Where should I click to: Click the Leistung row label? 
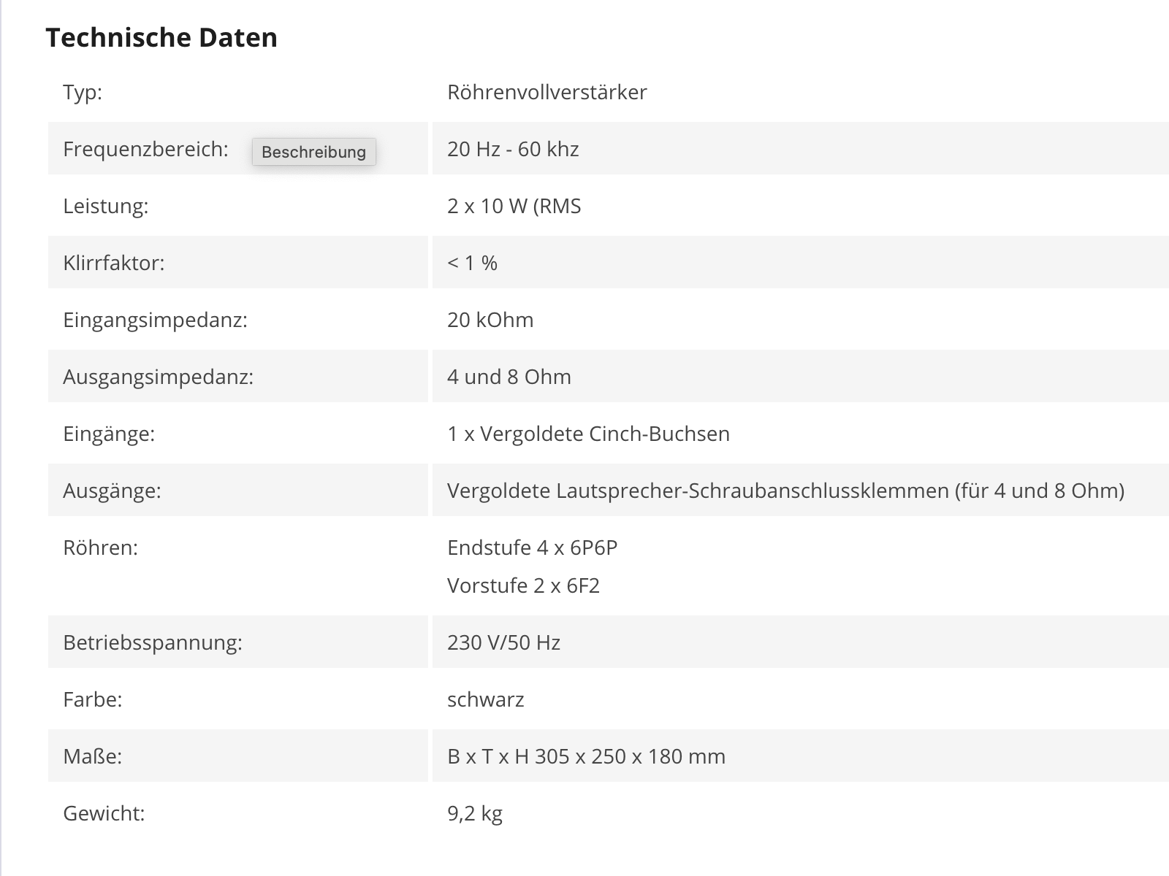[x=106, y=206]
